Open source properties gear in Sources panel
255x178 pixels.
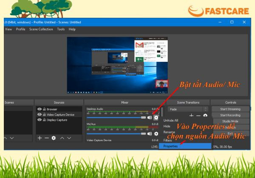coord(54,138)
